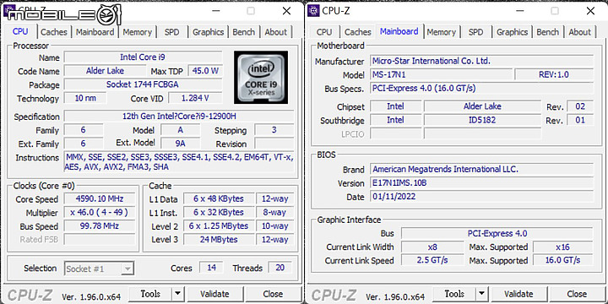608x304 pixels.
Task: Close the right CPU-Z window with X
Action: tap(590, 11)
